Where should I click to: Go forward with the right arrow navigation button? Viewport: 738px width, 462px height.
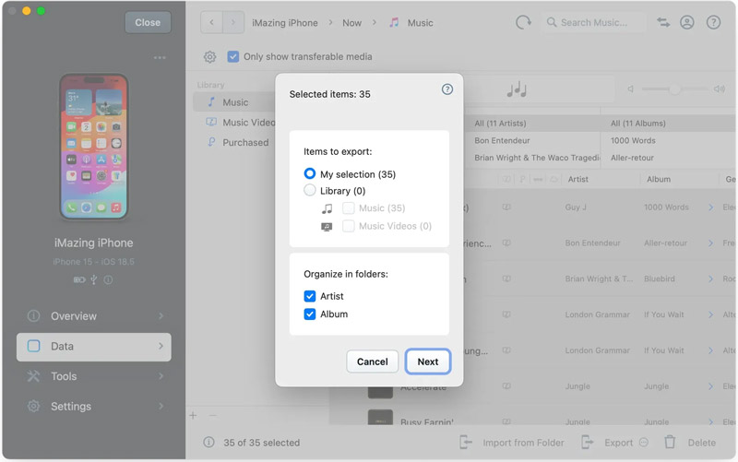(x=233, y=22)
